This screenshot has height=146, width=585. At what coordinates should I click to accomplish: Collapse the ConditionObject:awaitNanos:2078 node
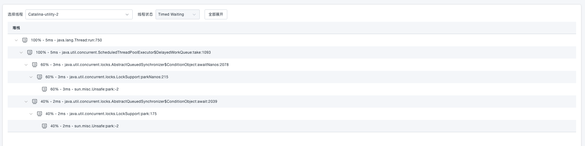26,65
